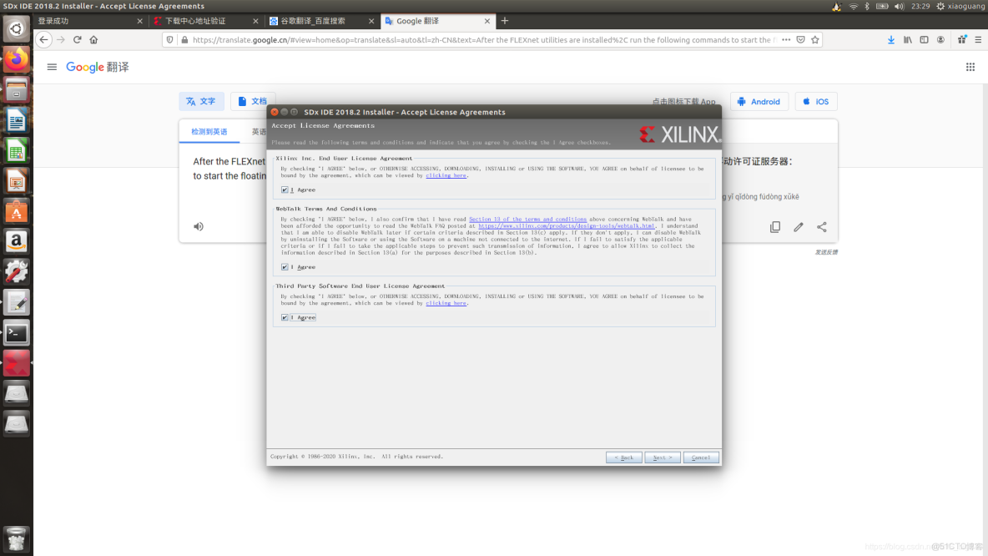Screen dimensions: 988x556
Task: Open the Firefox account icon
Action: [x=940, y=40]
